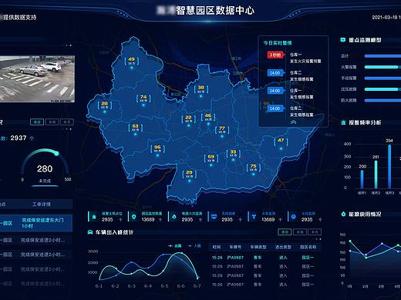Click the bar labeled 394 in frequency chart

(389, 166)
